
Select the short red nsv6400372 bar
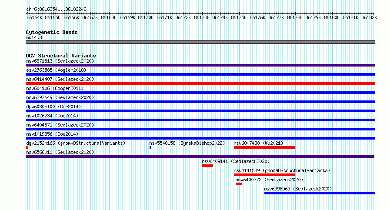tap(239, 184)
